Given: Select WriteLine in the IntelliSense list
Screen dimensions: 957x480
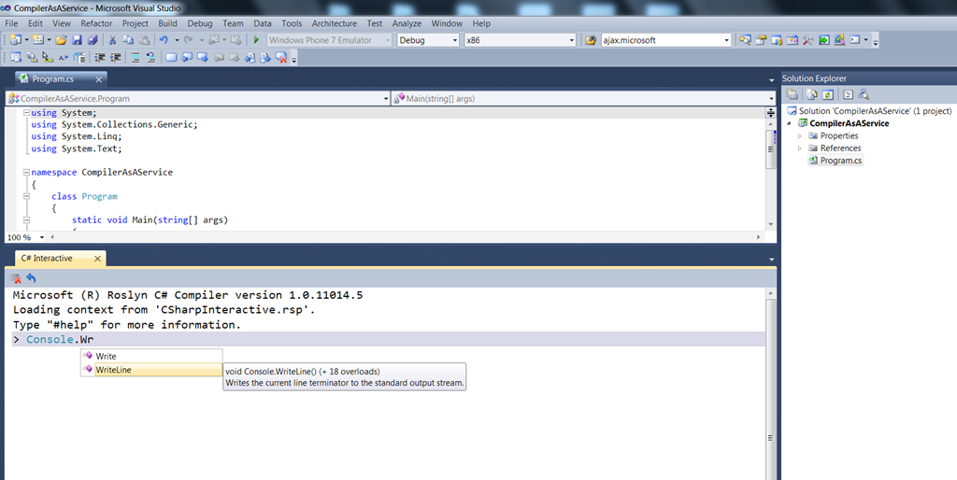Looking at the screenshot, I should [x=151, y=370].
